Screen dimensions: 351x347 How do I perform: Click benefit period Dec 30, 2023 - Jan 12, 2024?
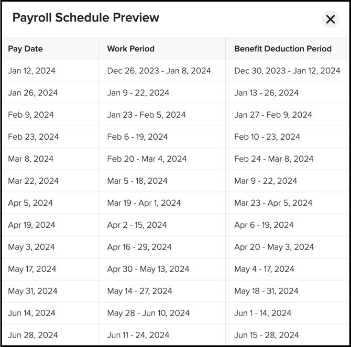coord(287,71)
